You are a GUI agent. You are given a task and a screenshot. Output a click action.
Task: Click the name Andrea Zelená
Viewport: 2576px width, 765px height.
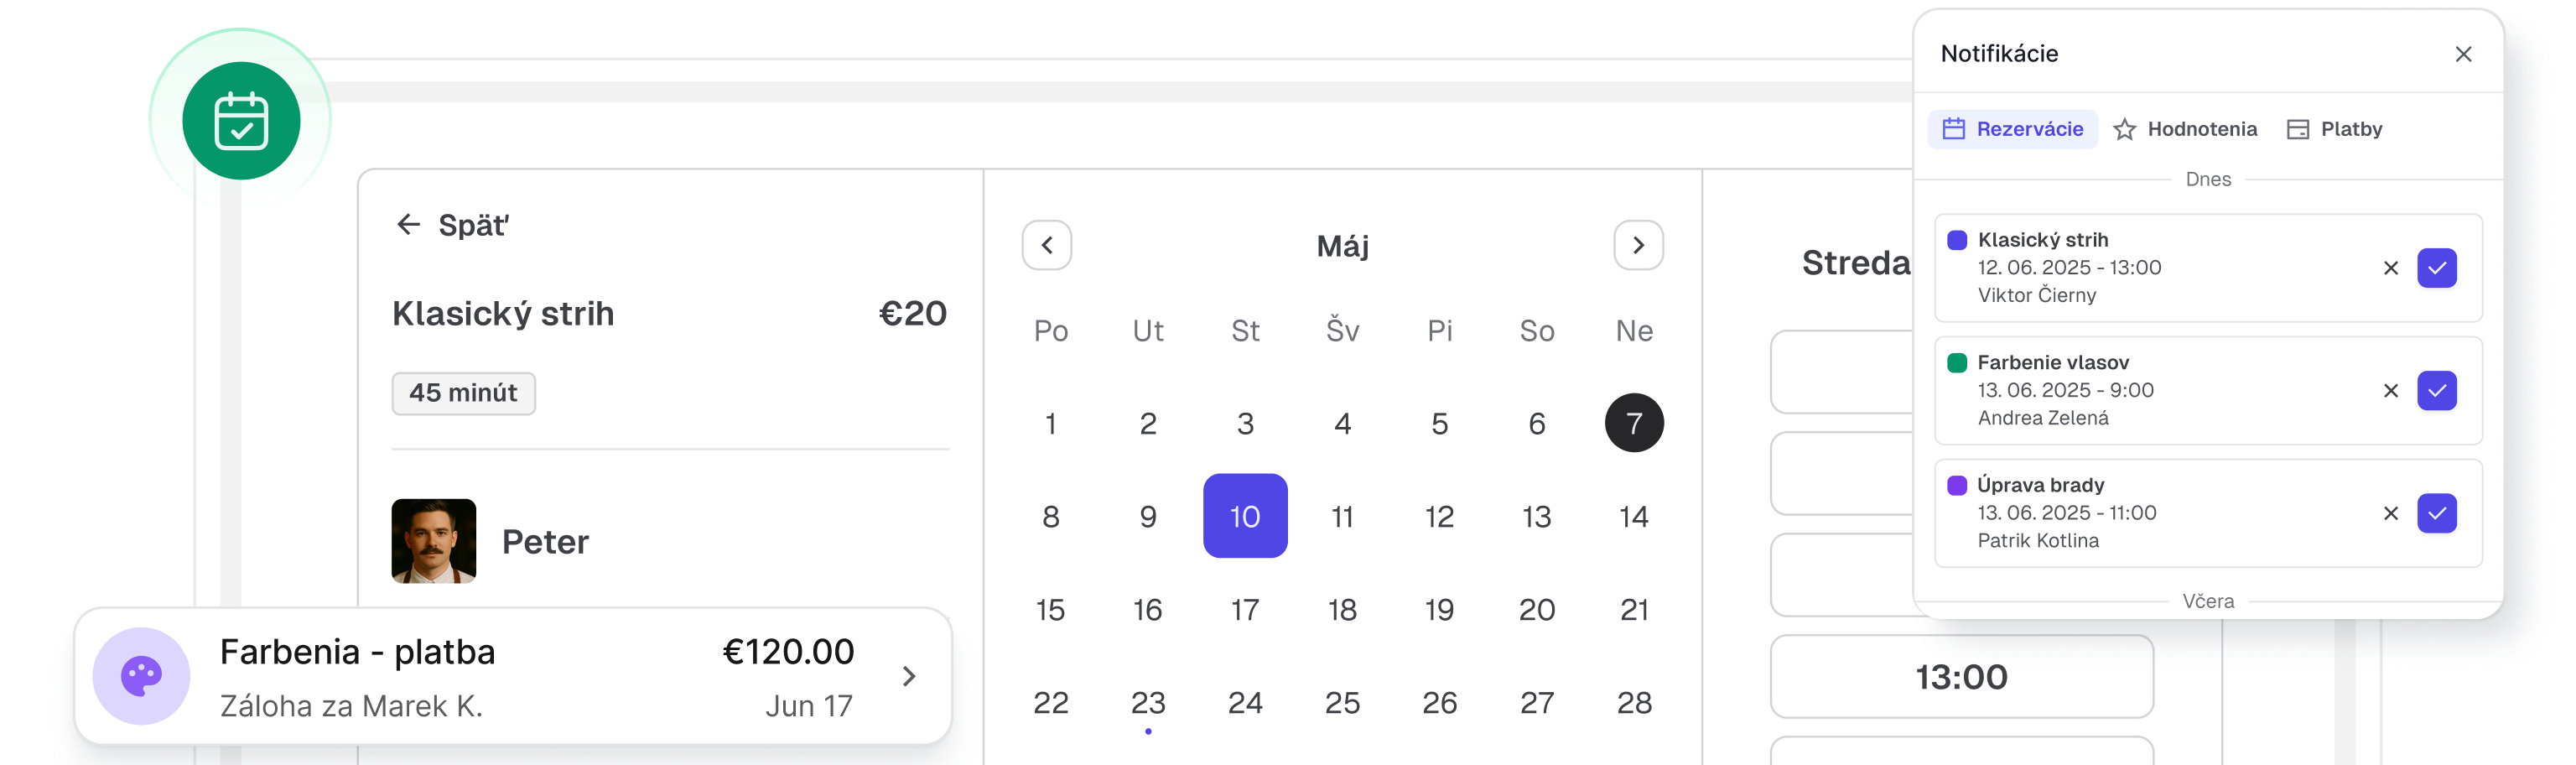pyautogui.click(x=2043, y=418)
